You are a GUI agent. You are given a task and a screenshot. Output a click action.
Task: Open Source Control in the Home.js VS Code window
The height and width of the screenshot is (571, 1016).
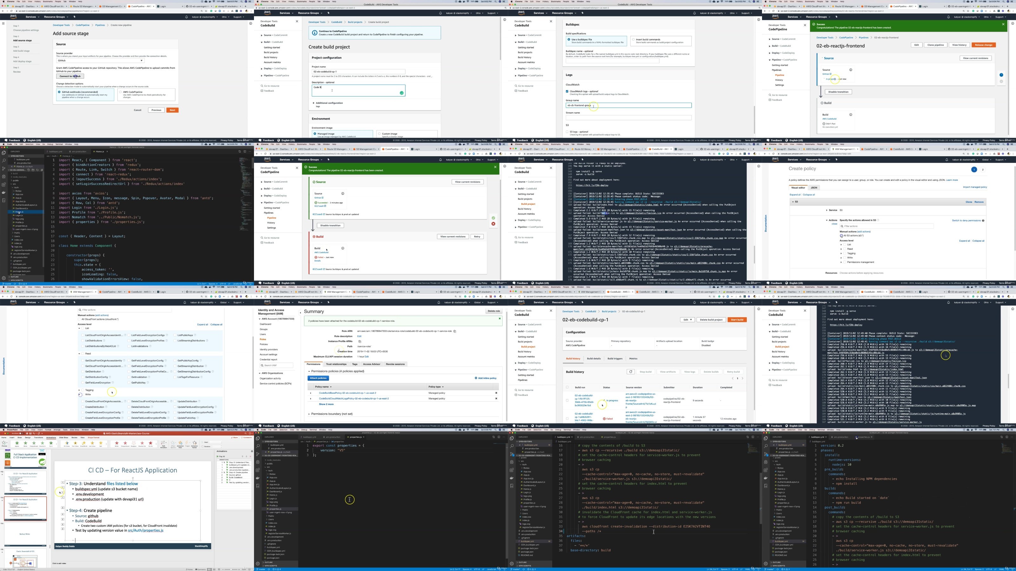3,169
